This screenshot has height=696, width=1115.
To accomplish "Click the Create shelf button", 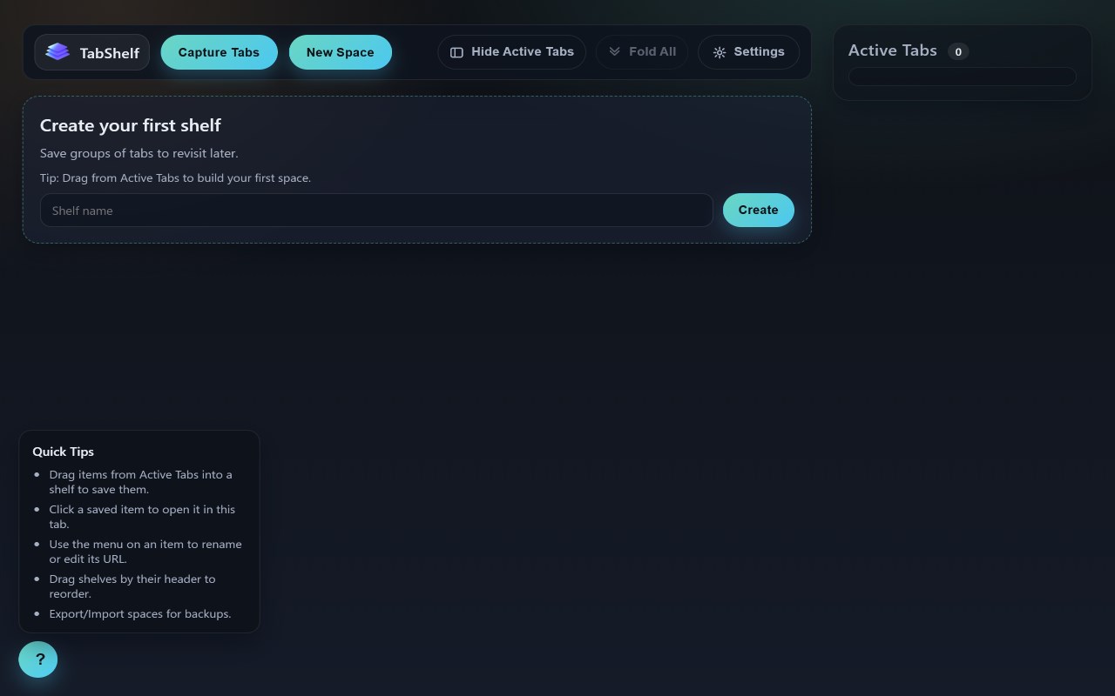I will point(758,210).
